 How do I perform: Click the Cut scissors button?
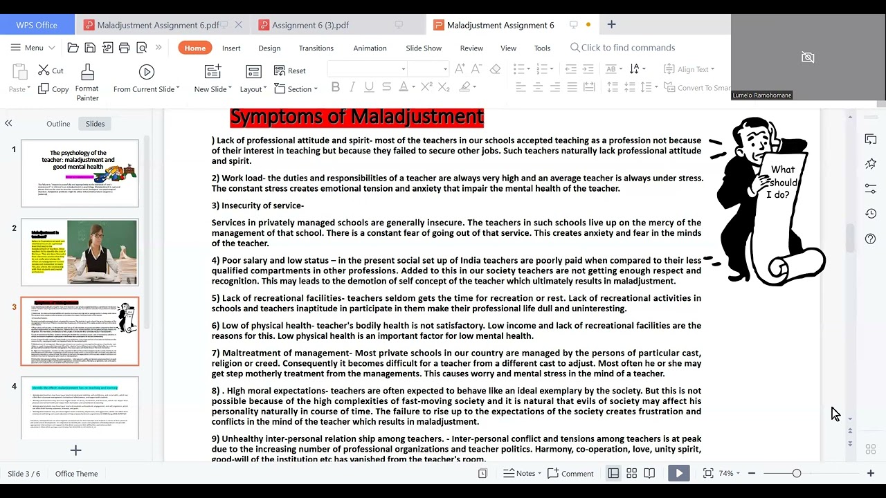pyautogui.click(x=51, y=71)
